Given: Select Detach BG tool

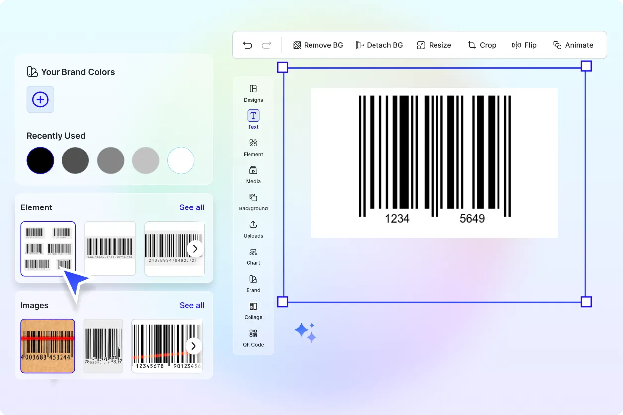Looking at the screenshot, I should [379, 45].
